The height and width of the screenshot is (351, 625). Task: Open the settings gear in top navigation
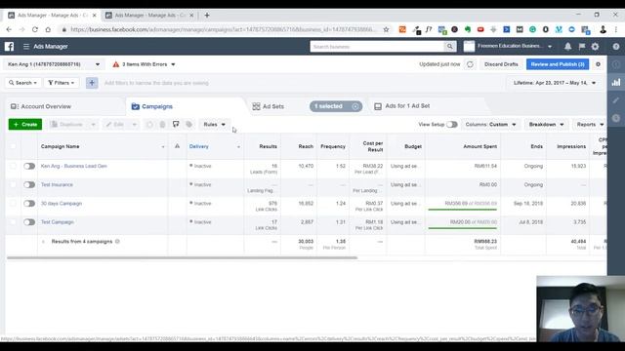click(595, 47)
